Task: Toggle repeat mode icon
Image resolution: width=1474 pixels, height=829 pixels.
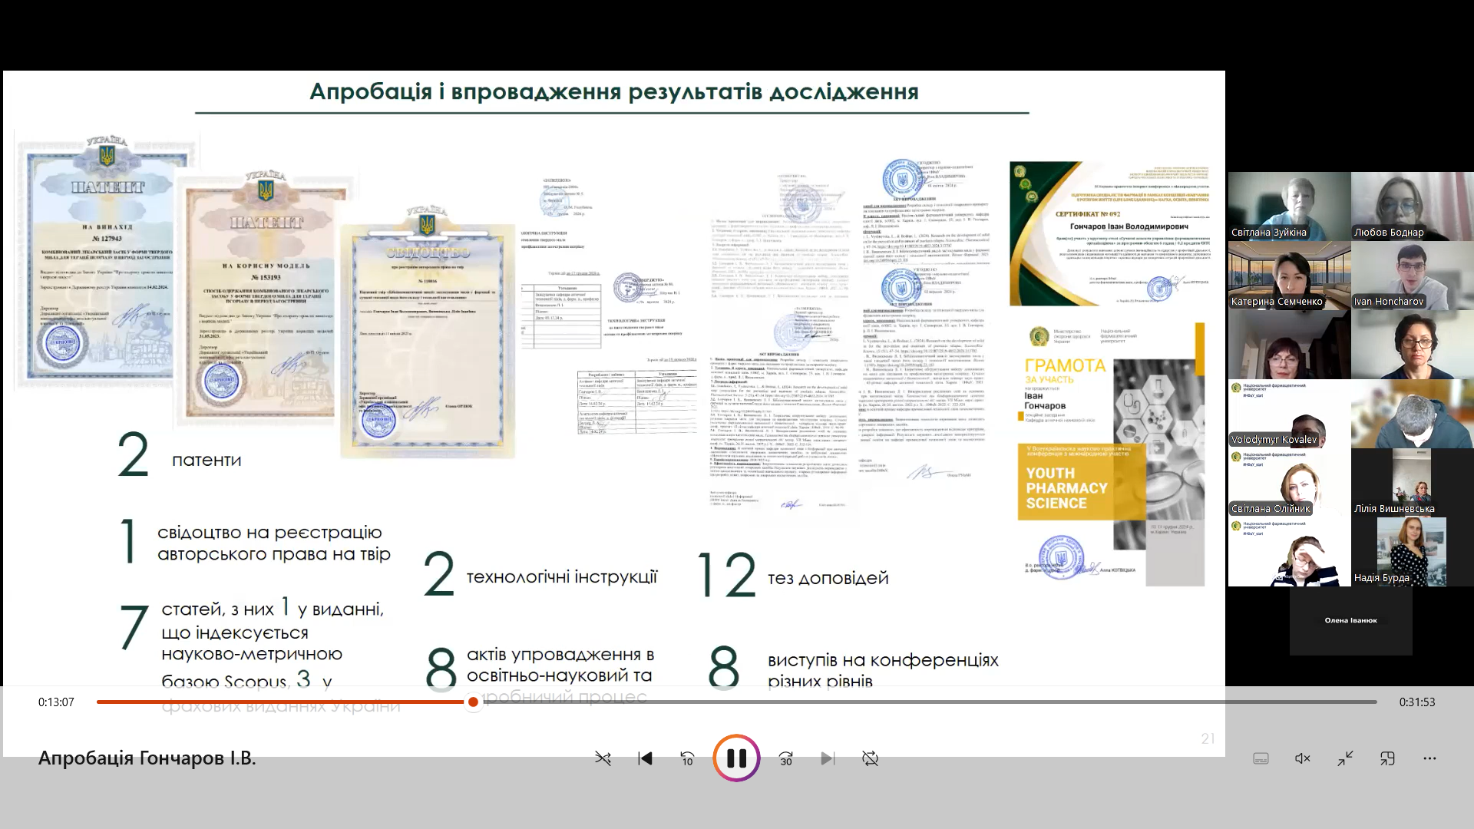Action: (870, 758)
